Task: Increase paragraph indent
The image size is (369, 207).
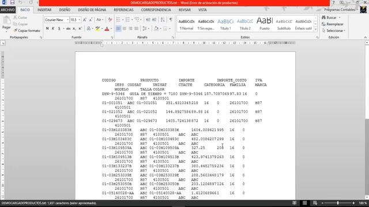Action: point(155,20)
